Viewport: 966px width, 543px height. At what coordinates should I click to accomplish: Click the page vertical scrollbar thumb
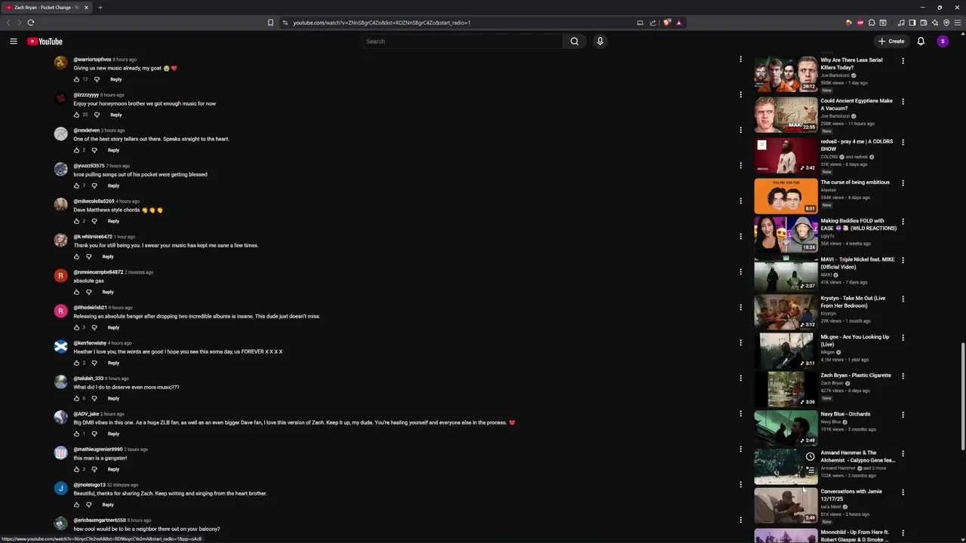(x=962, y=397)
